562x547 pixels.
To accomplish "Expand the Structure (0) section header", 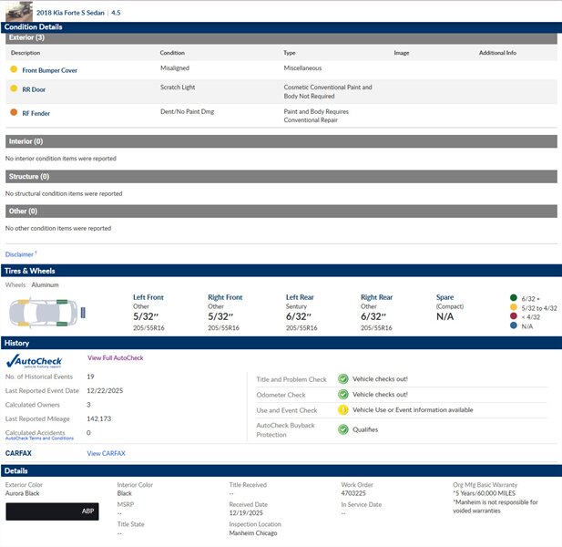I will (x=281, y=176).
